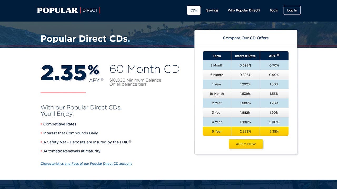This screenshot has height=189, width=337.
Task: Click the 1.70% APY cell
Action: point(274,103)
